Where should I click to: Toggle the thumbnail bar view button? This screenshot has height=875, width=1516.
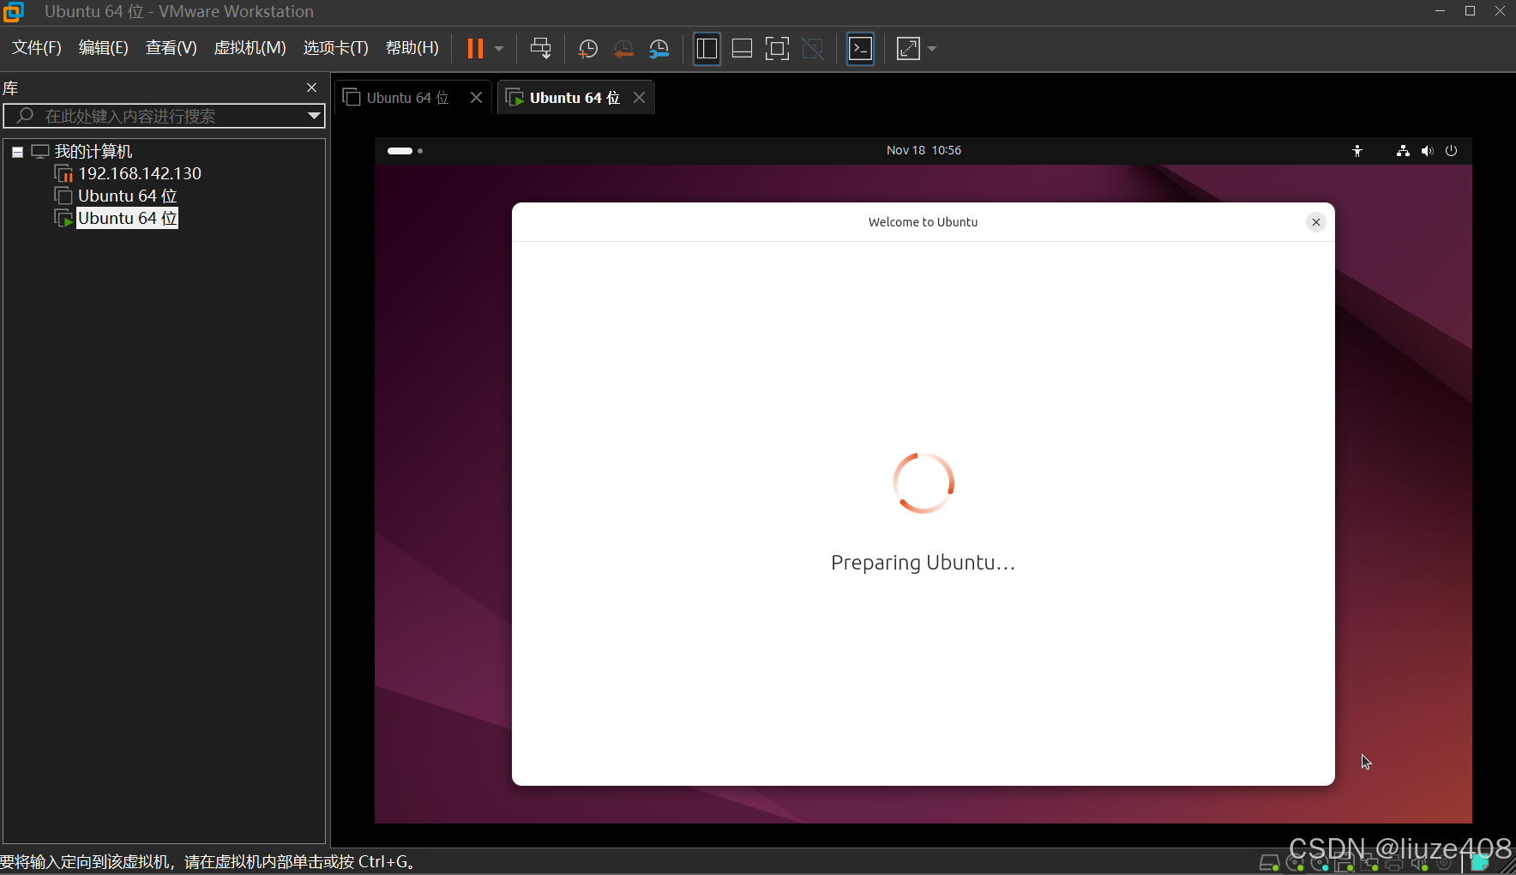(742, 49)
